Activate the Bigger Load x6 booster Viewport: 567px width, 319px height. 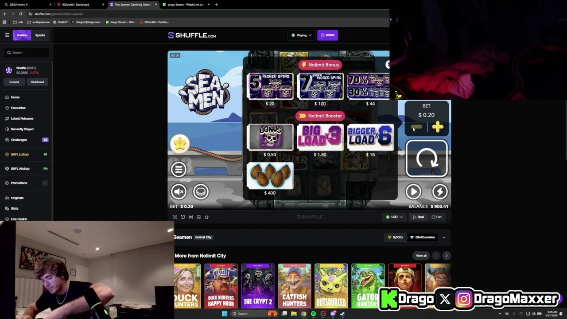(x=370, y=137)
